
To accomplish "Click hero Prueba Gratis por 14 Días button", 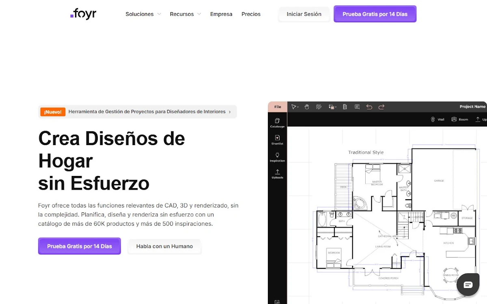I will [80, 246].
